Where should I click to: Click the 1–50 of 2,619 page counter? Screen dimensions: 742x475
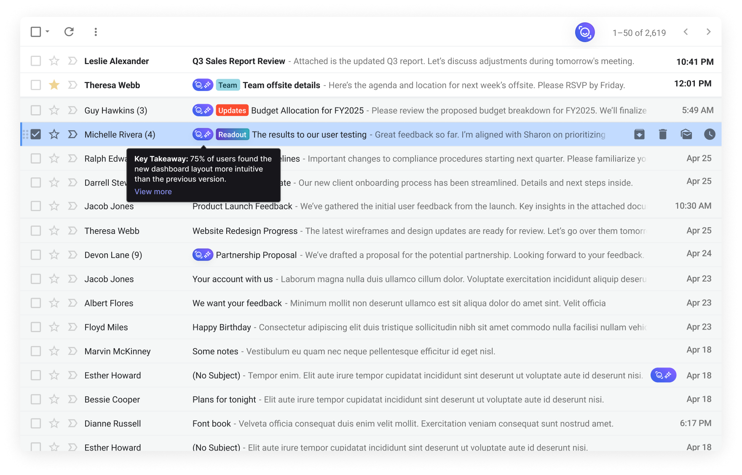click(x=639, y=33)
